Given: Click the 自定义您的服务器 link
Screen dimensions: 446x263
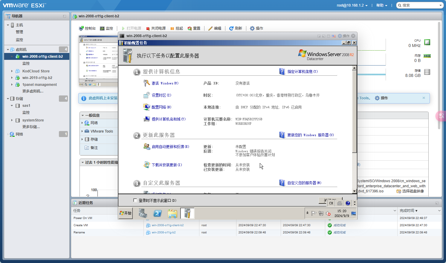Looking at the screenshot, I should click(304, 183).
